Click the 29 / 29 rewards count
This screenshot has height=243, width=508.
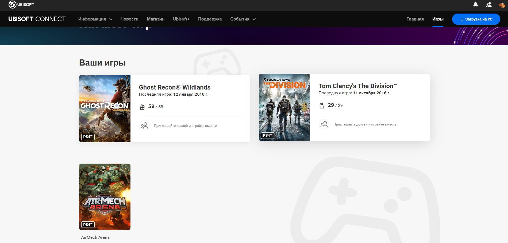[335, 105]
